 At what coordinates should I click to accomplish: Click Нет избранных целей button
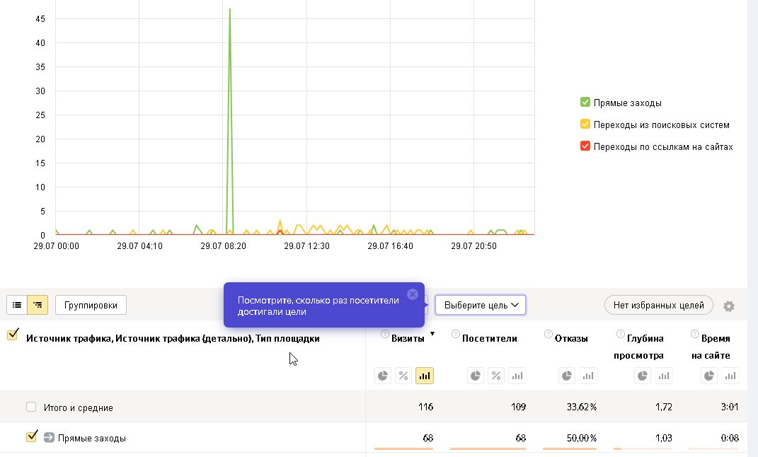tap(658, 305)
